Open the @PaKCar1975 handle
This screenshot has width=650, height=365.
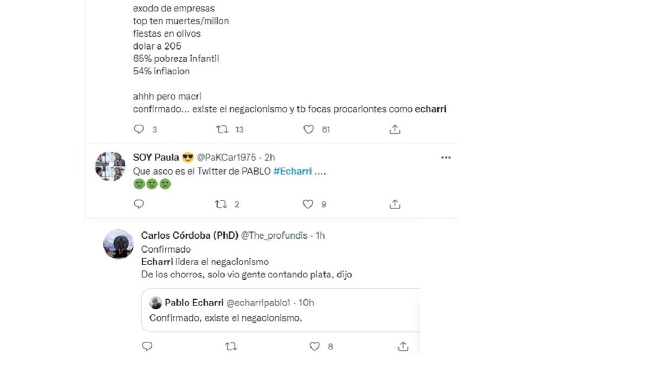pyautogui.click(x=228, y=157)
